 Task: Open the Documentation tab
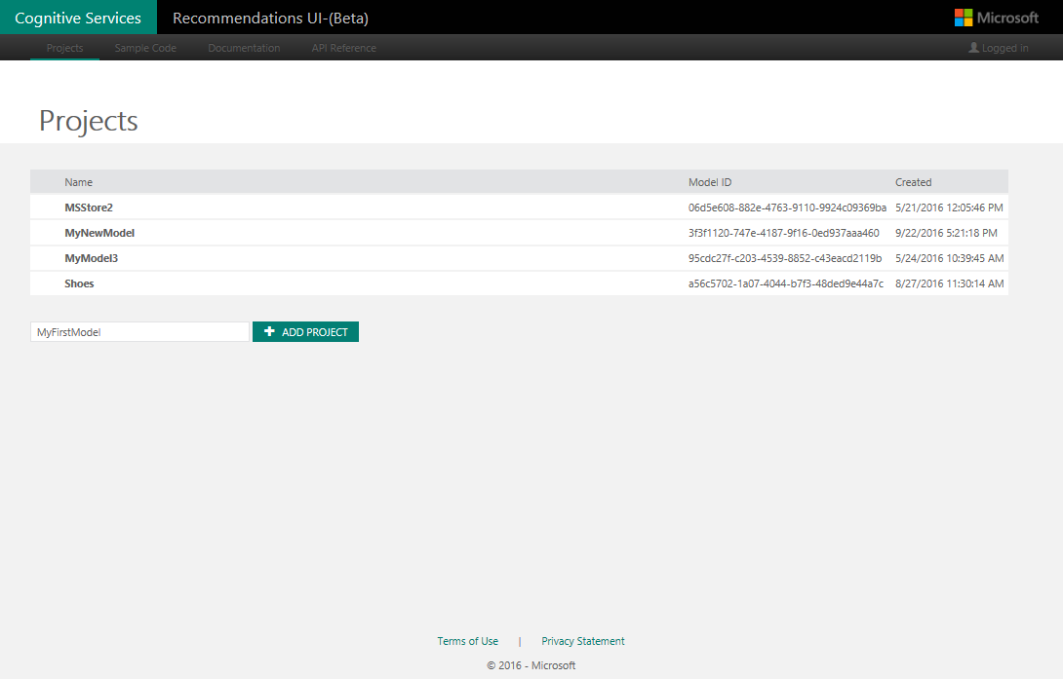(244, 48)
